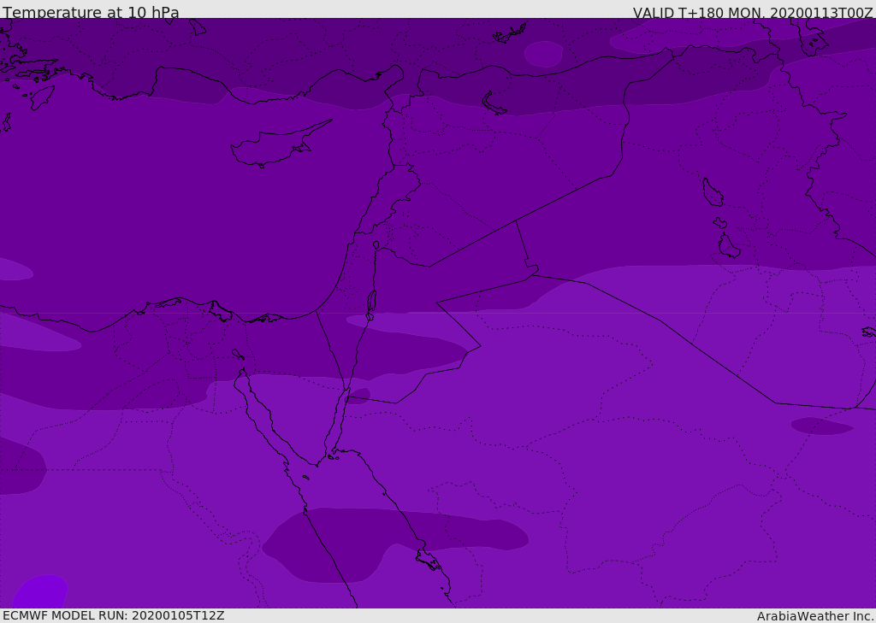
Task: Click the 'ArabiaWeather Inc.' credit text
Action: [815, 616]
